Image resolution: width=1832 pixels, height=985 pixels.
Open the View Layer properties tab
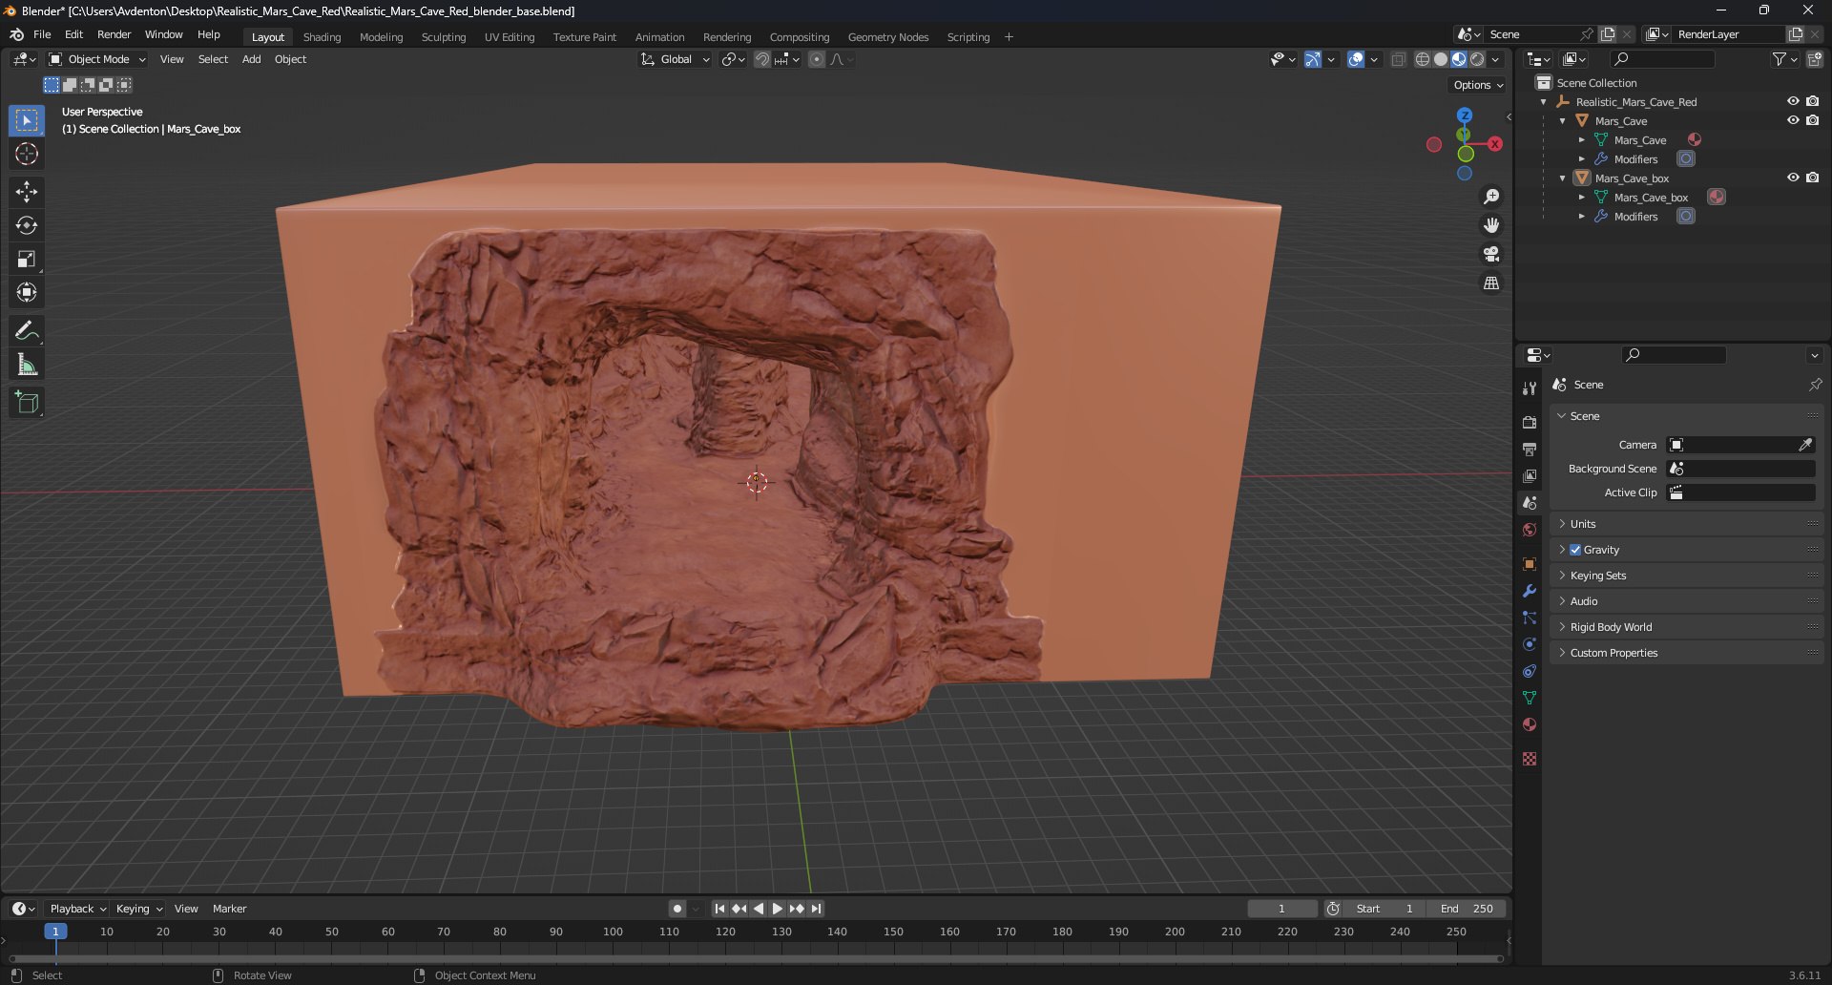tap(1530, 475)
